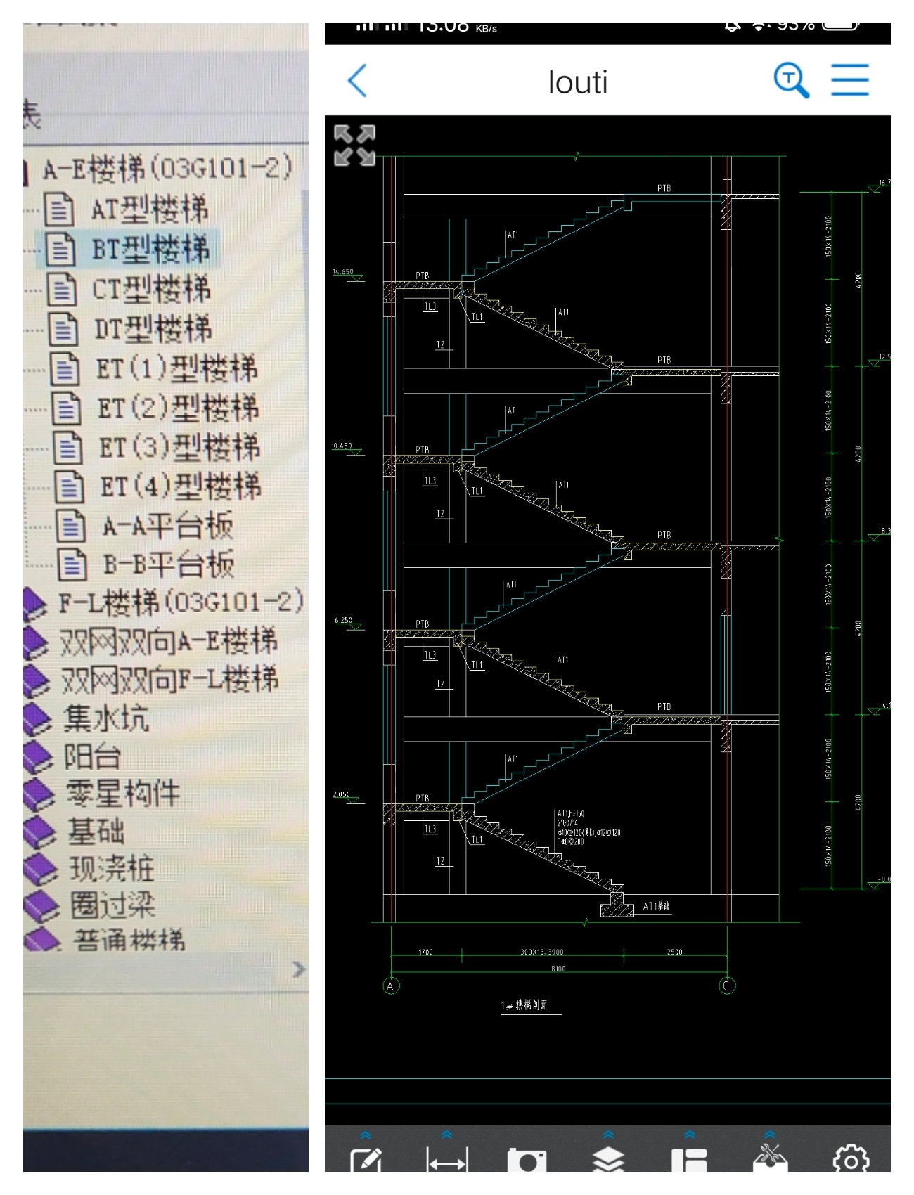Select ET(3)型楼梯 in the tree
Screen dimensions: 914x1195
pos(180,447)
